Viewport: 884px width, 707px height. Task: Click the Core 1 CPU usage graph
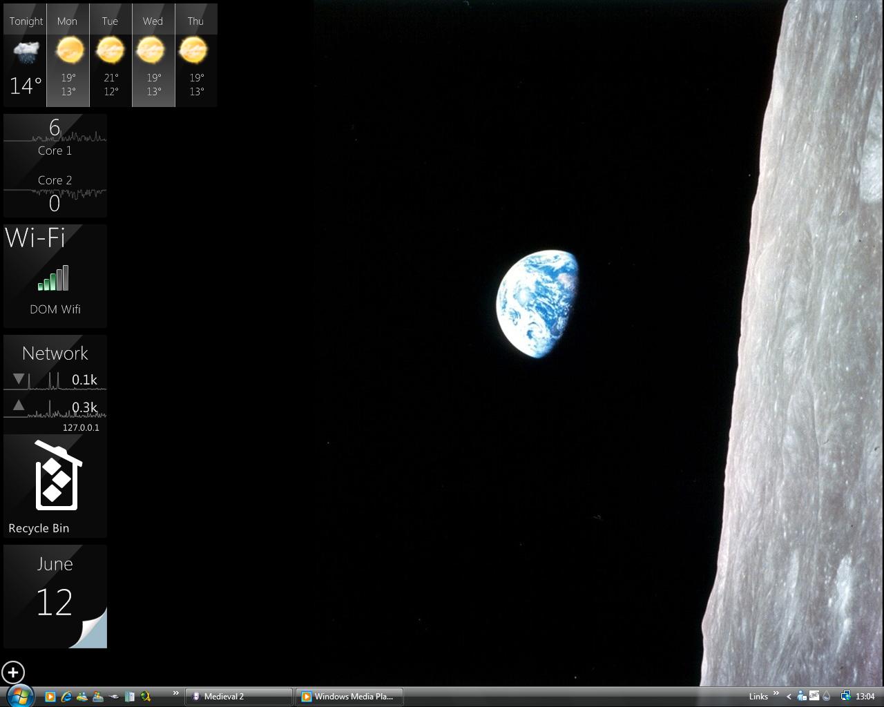pyautogui.click(x=55, y=137)
